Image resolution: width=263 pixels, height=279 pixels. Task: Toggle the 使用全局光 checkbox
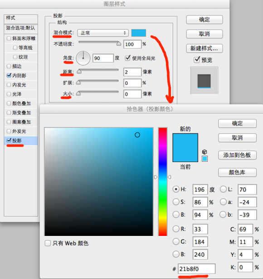(127, 58)
